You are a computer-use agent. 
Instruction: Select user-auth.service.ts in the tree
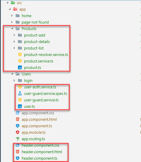(40, 87)
